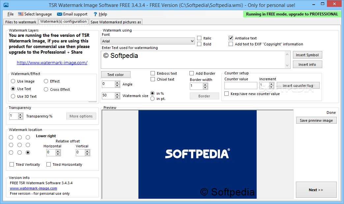Select size in pt. radio button
This screenshot has height=204, width=344.
(x=152, y=99)
